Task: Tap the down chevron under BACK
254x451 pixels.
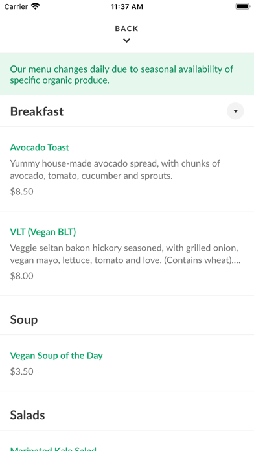Action: (x=126, y=41)
